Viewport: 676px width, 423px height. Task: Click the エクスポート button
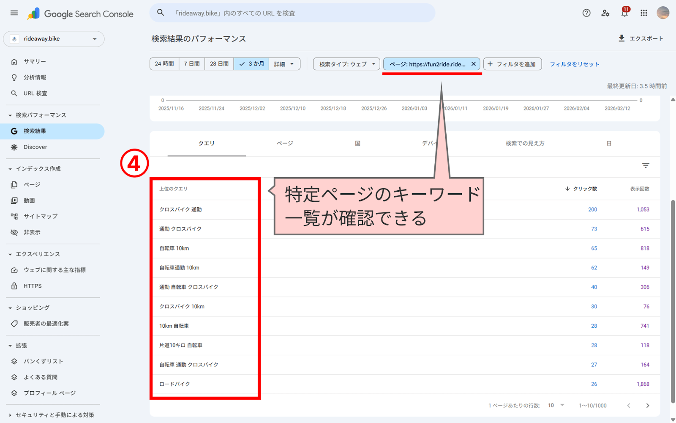pos(641,38)
